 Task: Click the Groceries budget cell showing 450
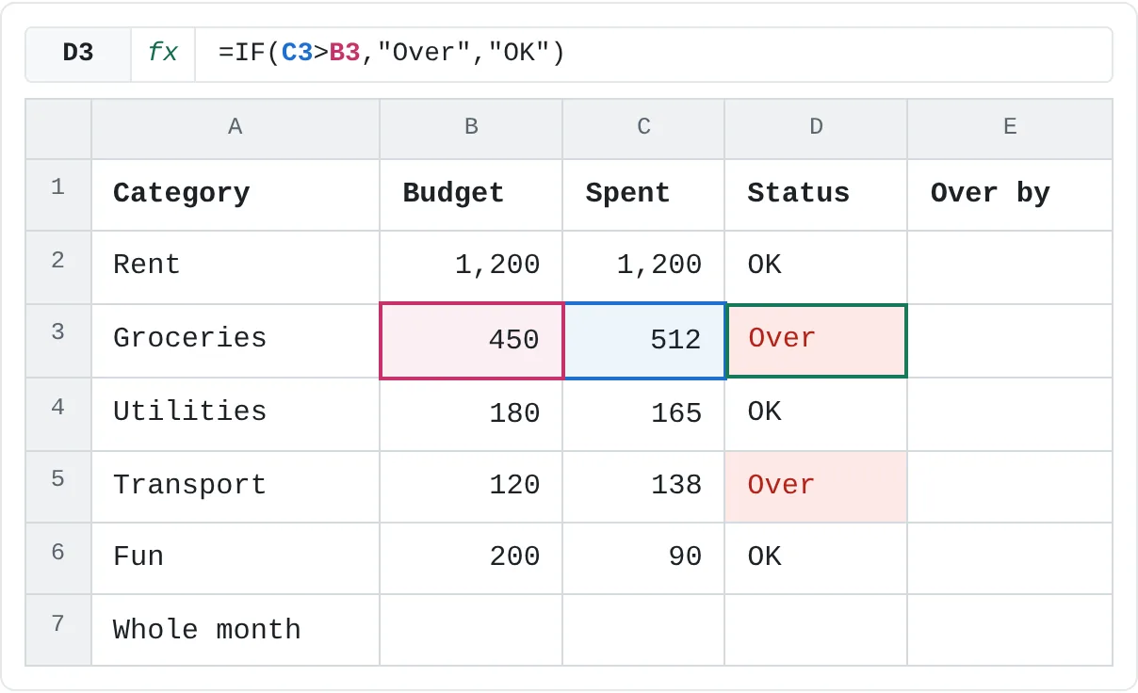tap(471, 340)
